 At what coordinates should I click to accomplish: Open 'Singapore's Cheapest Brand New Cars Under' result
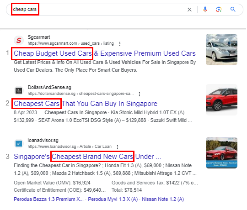coord(87,157)
